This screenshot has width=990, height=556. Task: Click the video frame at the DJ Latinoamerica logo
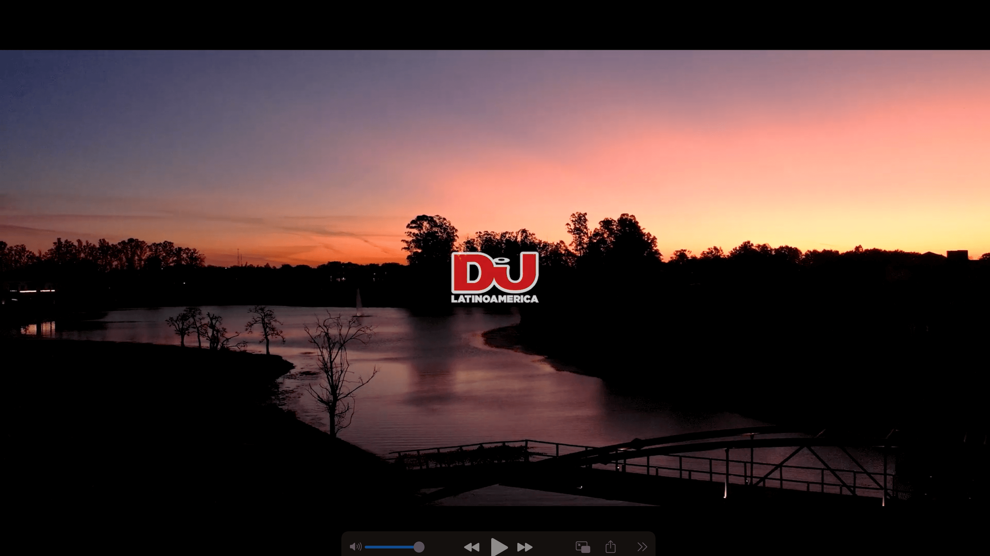[495, 277]
